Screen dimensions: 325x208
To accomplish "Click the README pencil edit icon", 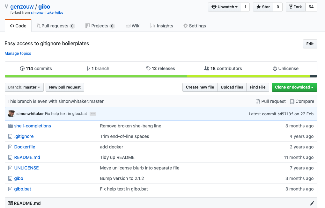I will pyautogui.click(x=312, y=203).
